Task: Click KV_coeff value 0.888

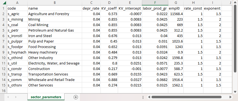Action: click(x=109, y=80)
